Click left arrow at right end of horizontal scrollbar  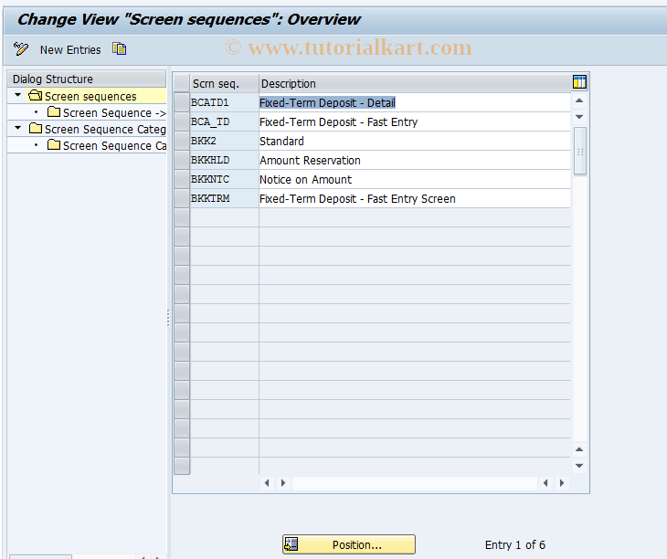(545, 483)
